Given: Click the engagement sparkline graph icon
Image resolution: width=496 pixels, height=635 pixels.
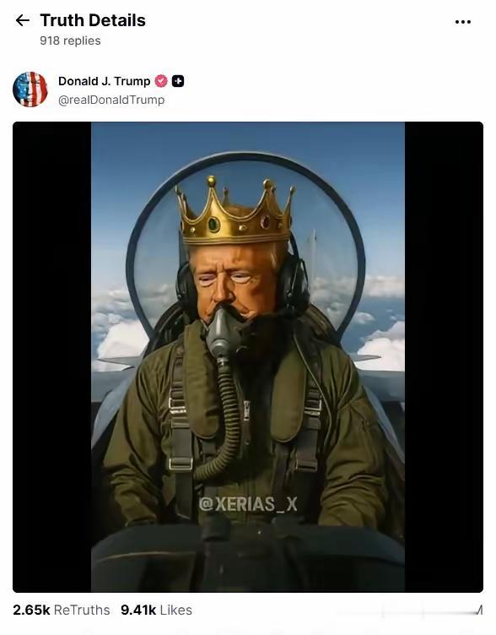Looking at the screenshot, I should click(478, 610).
